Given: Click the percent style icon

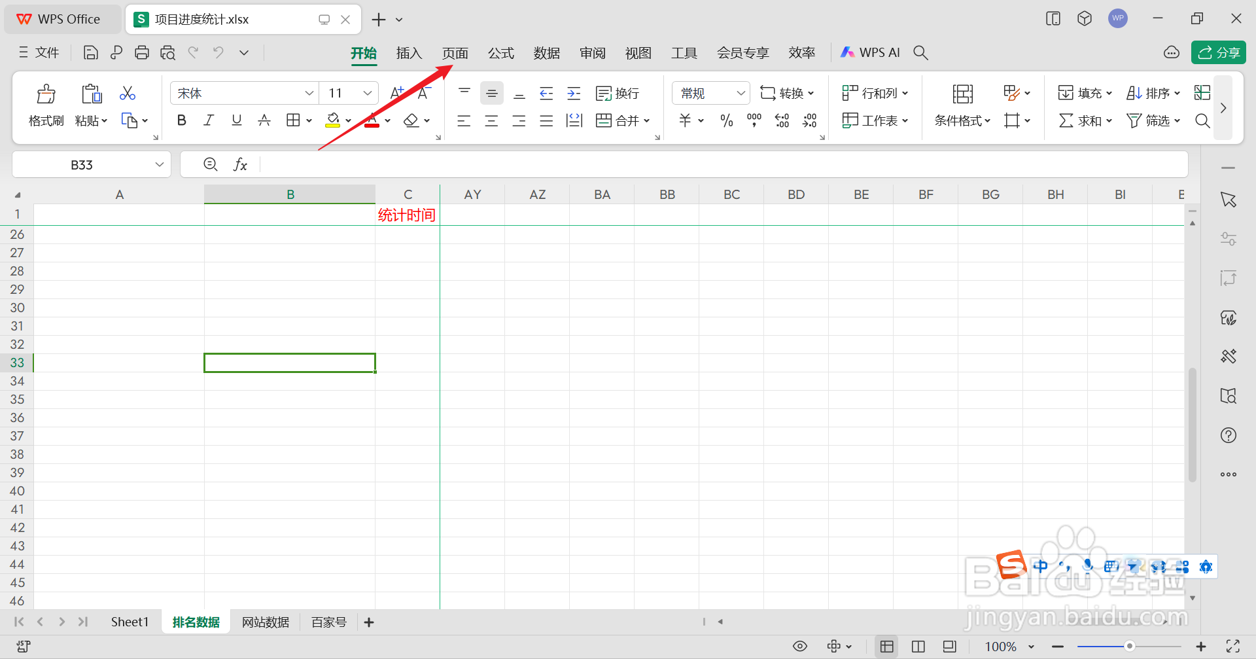Looking at the screenshot, I should point(726,120).
